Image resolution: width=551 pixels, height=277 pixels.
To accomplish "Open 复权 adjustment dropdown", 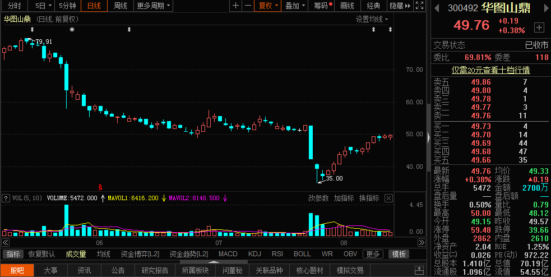I will tap(268, 6).
